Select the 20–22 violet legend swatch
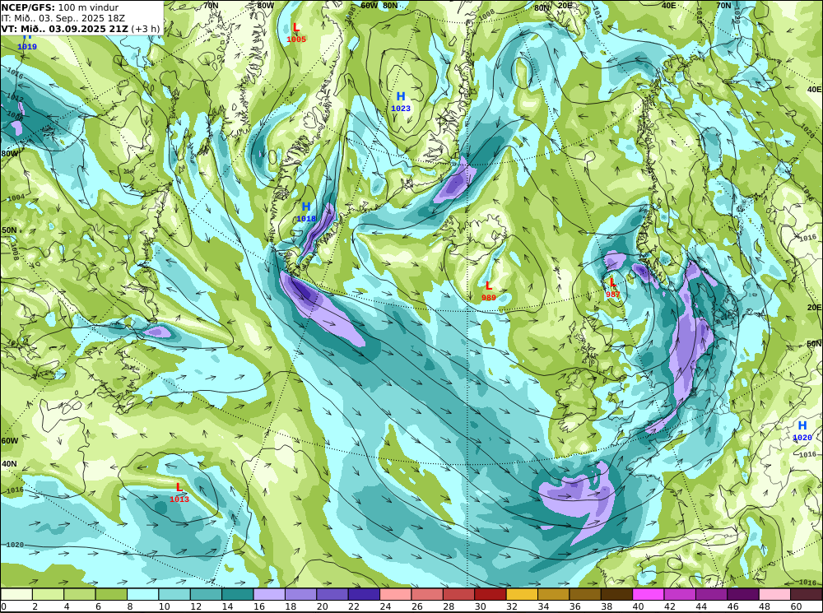823x613 pixels. click(x=332, y=594)
